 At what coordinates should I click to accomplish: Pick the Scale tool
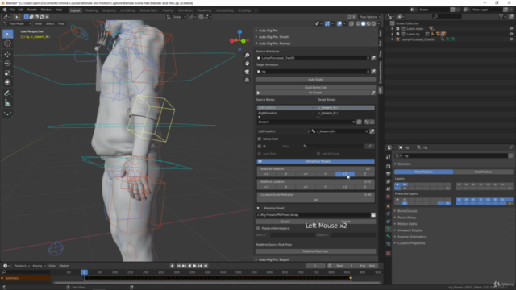(x=7, y=72)
